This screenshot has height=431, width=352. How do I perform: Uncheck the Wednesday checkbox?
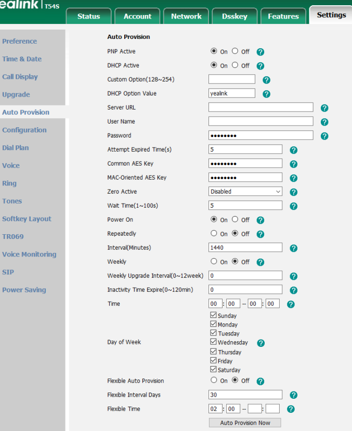[213, 342]
